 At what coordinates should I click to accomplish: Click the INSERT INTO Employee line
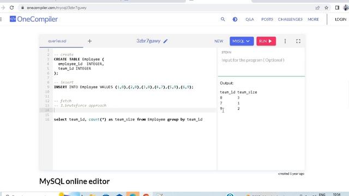click(x=124, y=87)
